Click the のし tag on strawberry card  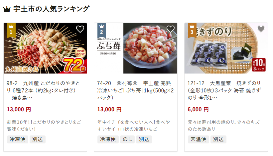point(127,139)
